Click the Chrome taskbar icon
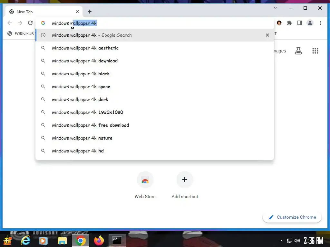 tap(80, 241)
